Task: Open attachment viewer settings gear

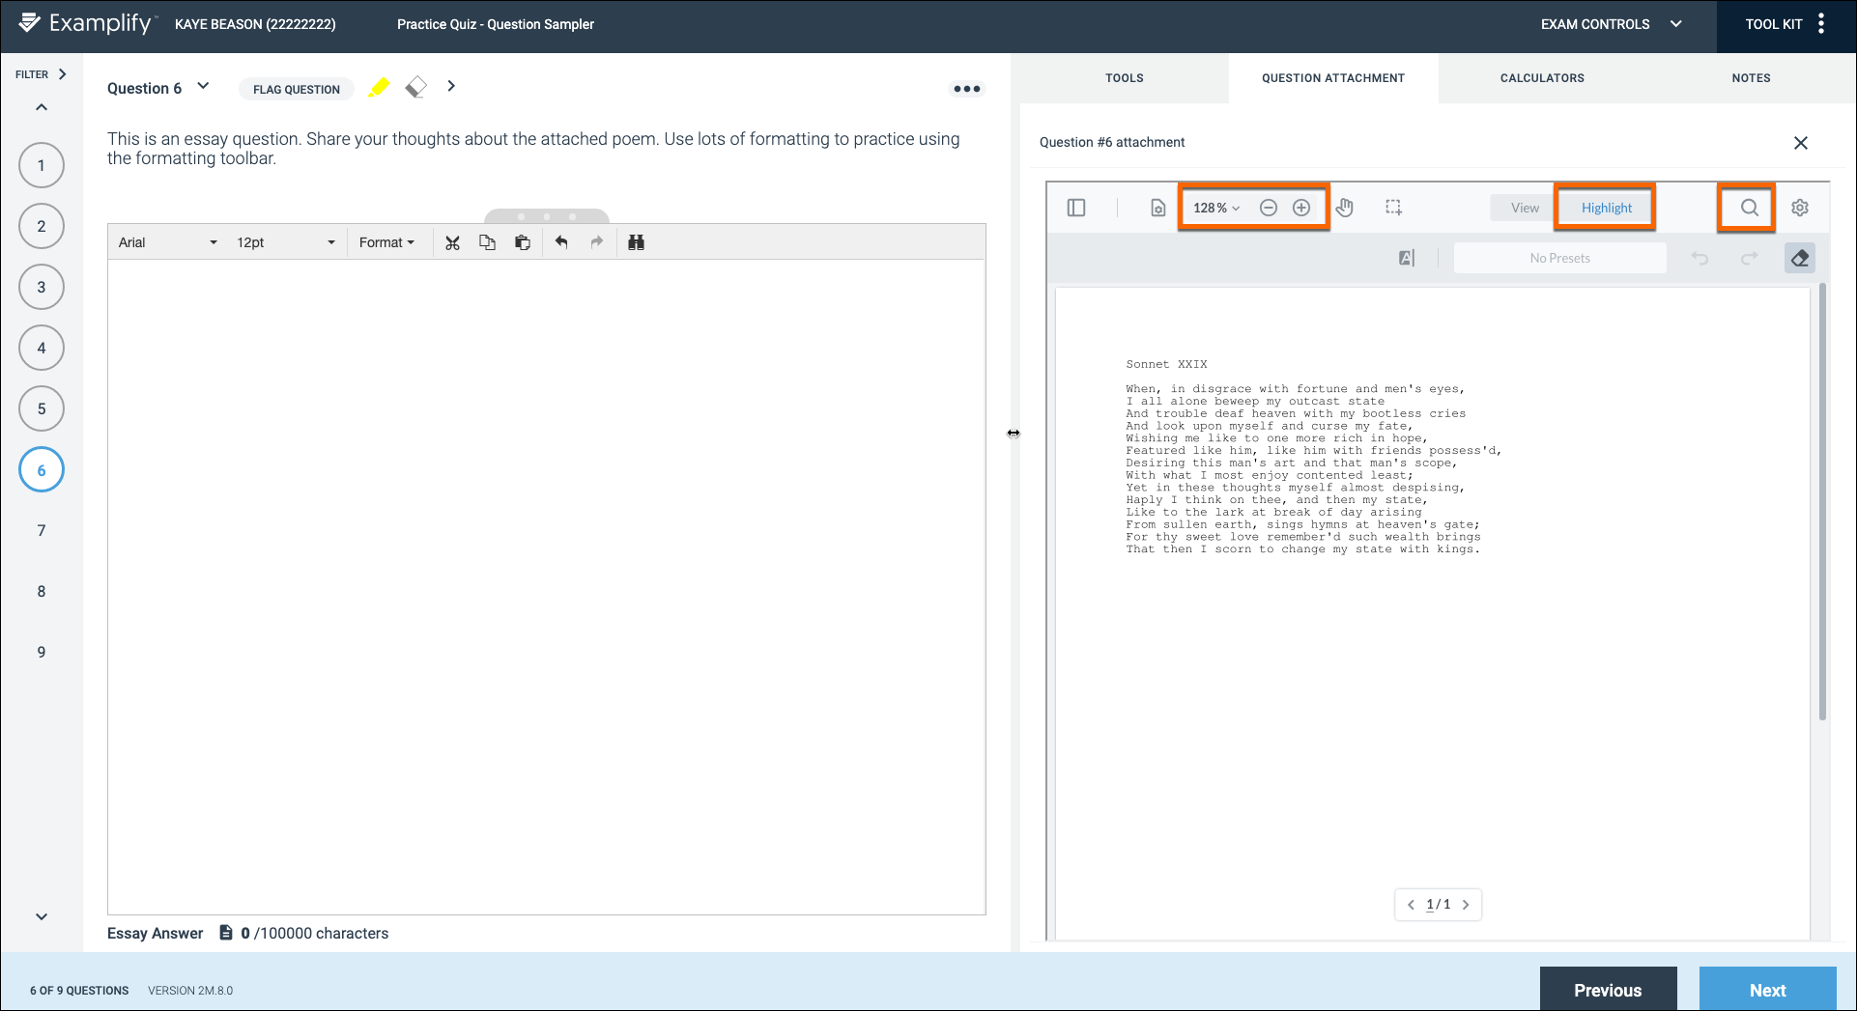Action: tap(1800, 208)
